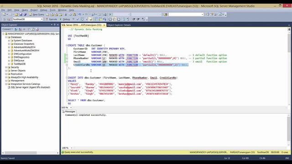Image resolution: width=292 pixels, height=164 pixels.
Task: Open the Help menu
Action: click(72, 10)
